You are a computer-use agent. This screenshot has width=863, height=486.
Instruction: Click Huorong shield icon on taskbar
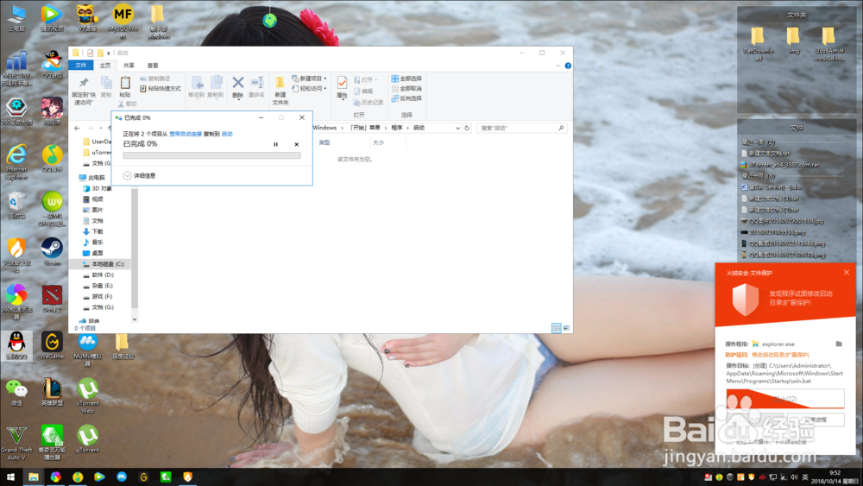pyautogui.click(x=187, y=477)
